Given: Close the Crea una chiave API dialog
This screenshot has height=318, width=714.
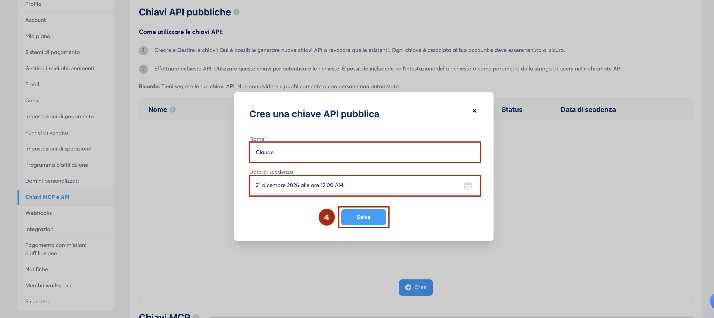Looking at the screenshot, I should [x=474, y=111].
